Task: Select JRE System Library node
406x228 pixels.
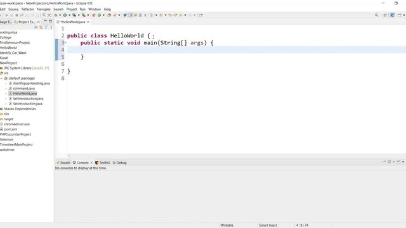Action: (x=27, y=68)
